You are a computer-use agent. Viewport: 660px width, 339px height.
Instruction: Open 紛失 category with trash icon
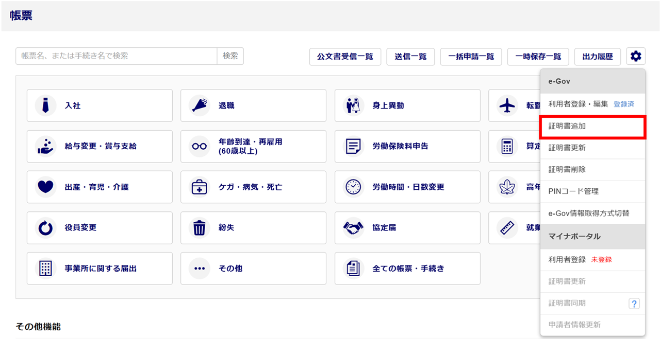coord(253,227)
